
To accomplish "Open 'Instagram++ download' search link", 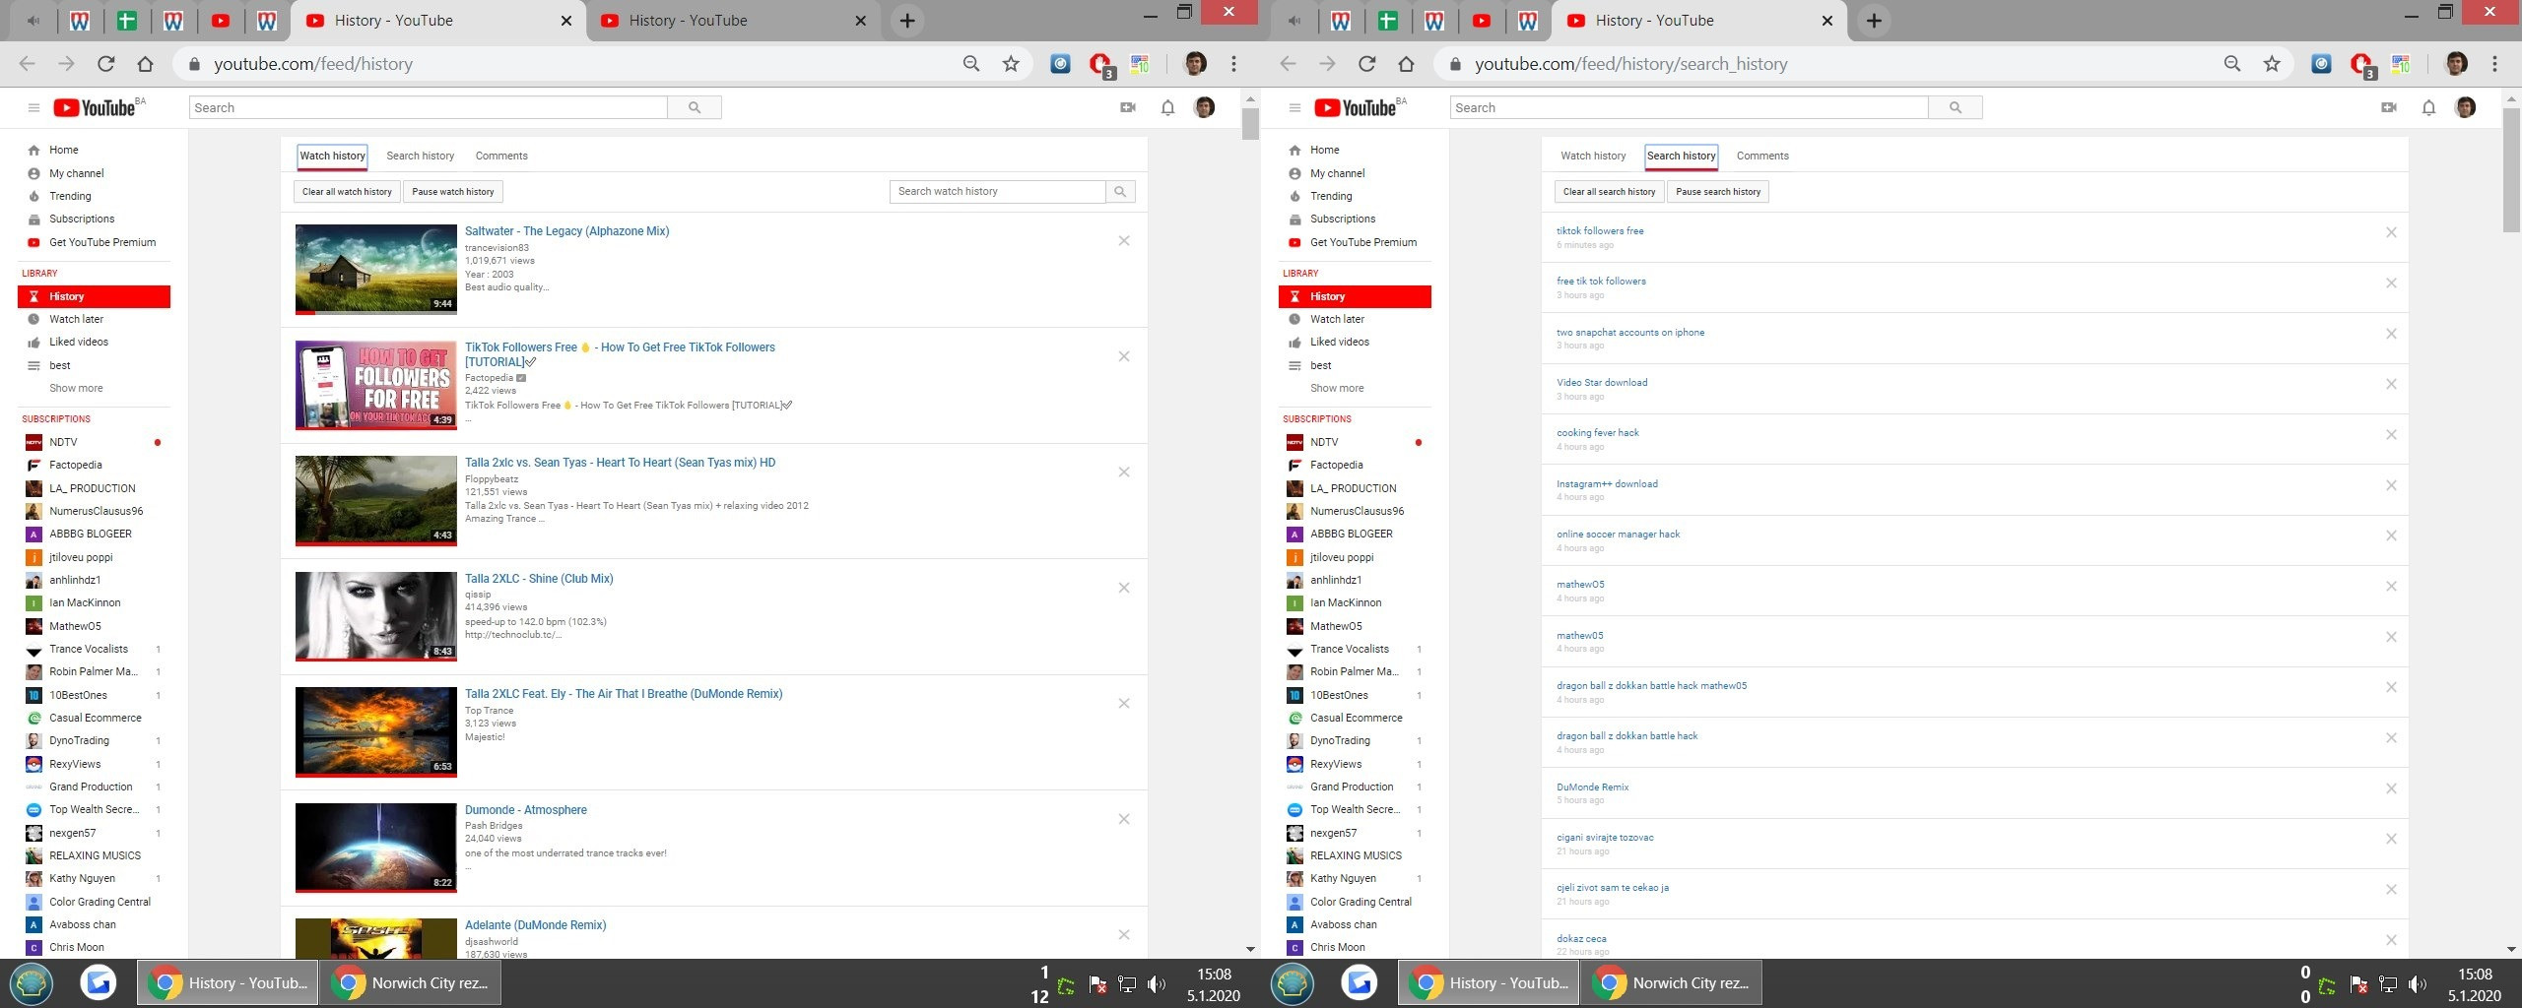I will pos(1607,484).
